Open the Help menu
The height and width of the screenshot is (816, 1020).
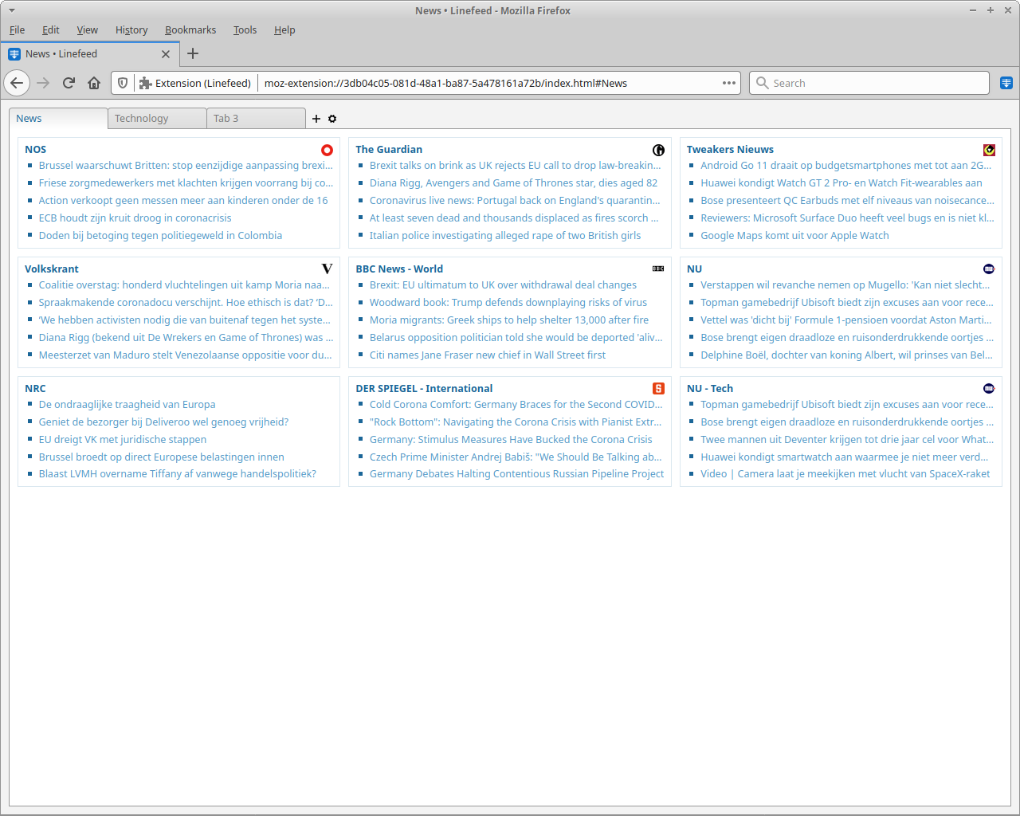tap(284, 30)
